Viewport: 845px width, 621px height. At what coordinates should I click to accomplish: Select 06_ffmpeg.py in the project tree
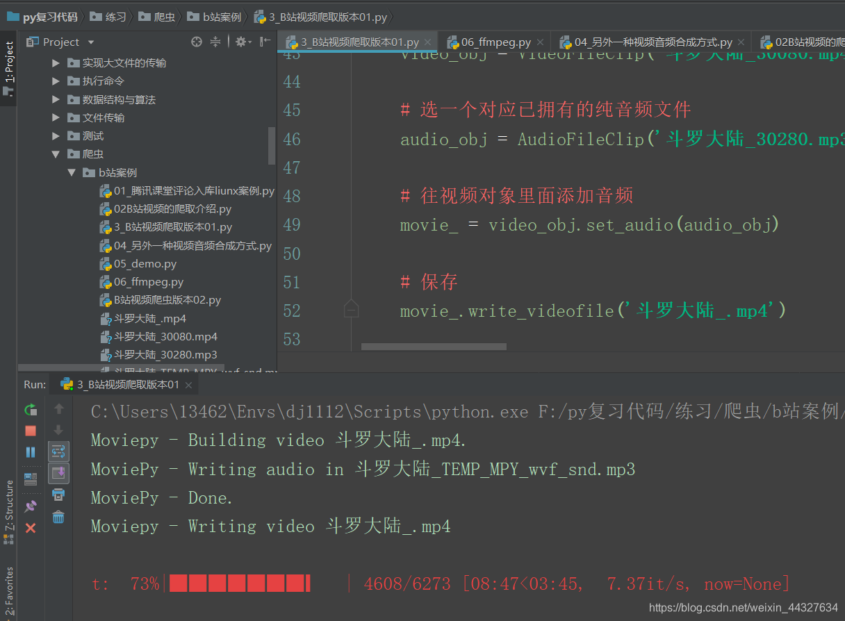pyautogui.click(x=141, y=282)
